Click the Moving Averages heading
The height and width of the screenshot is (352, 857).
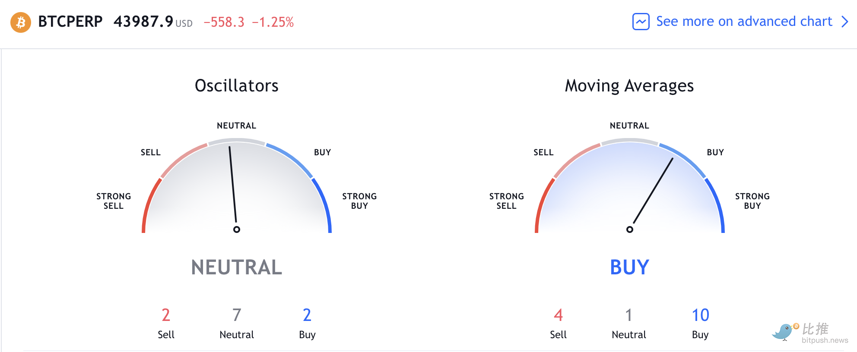point(629,86)
